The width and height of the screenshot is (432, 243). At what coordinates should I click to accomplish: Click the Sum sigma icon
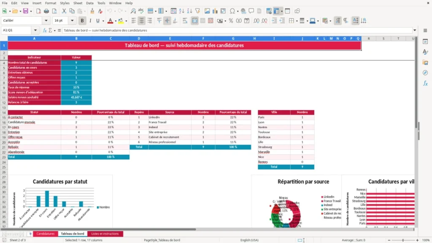click(50, 30)
